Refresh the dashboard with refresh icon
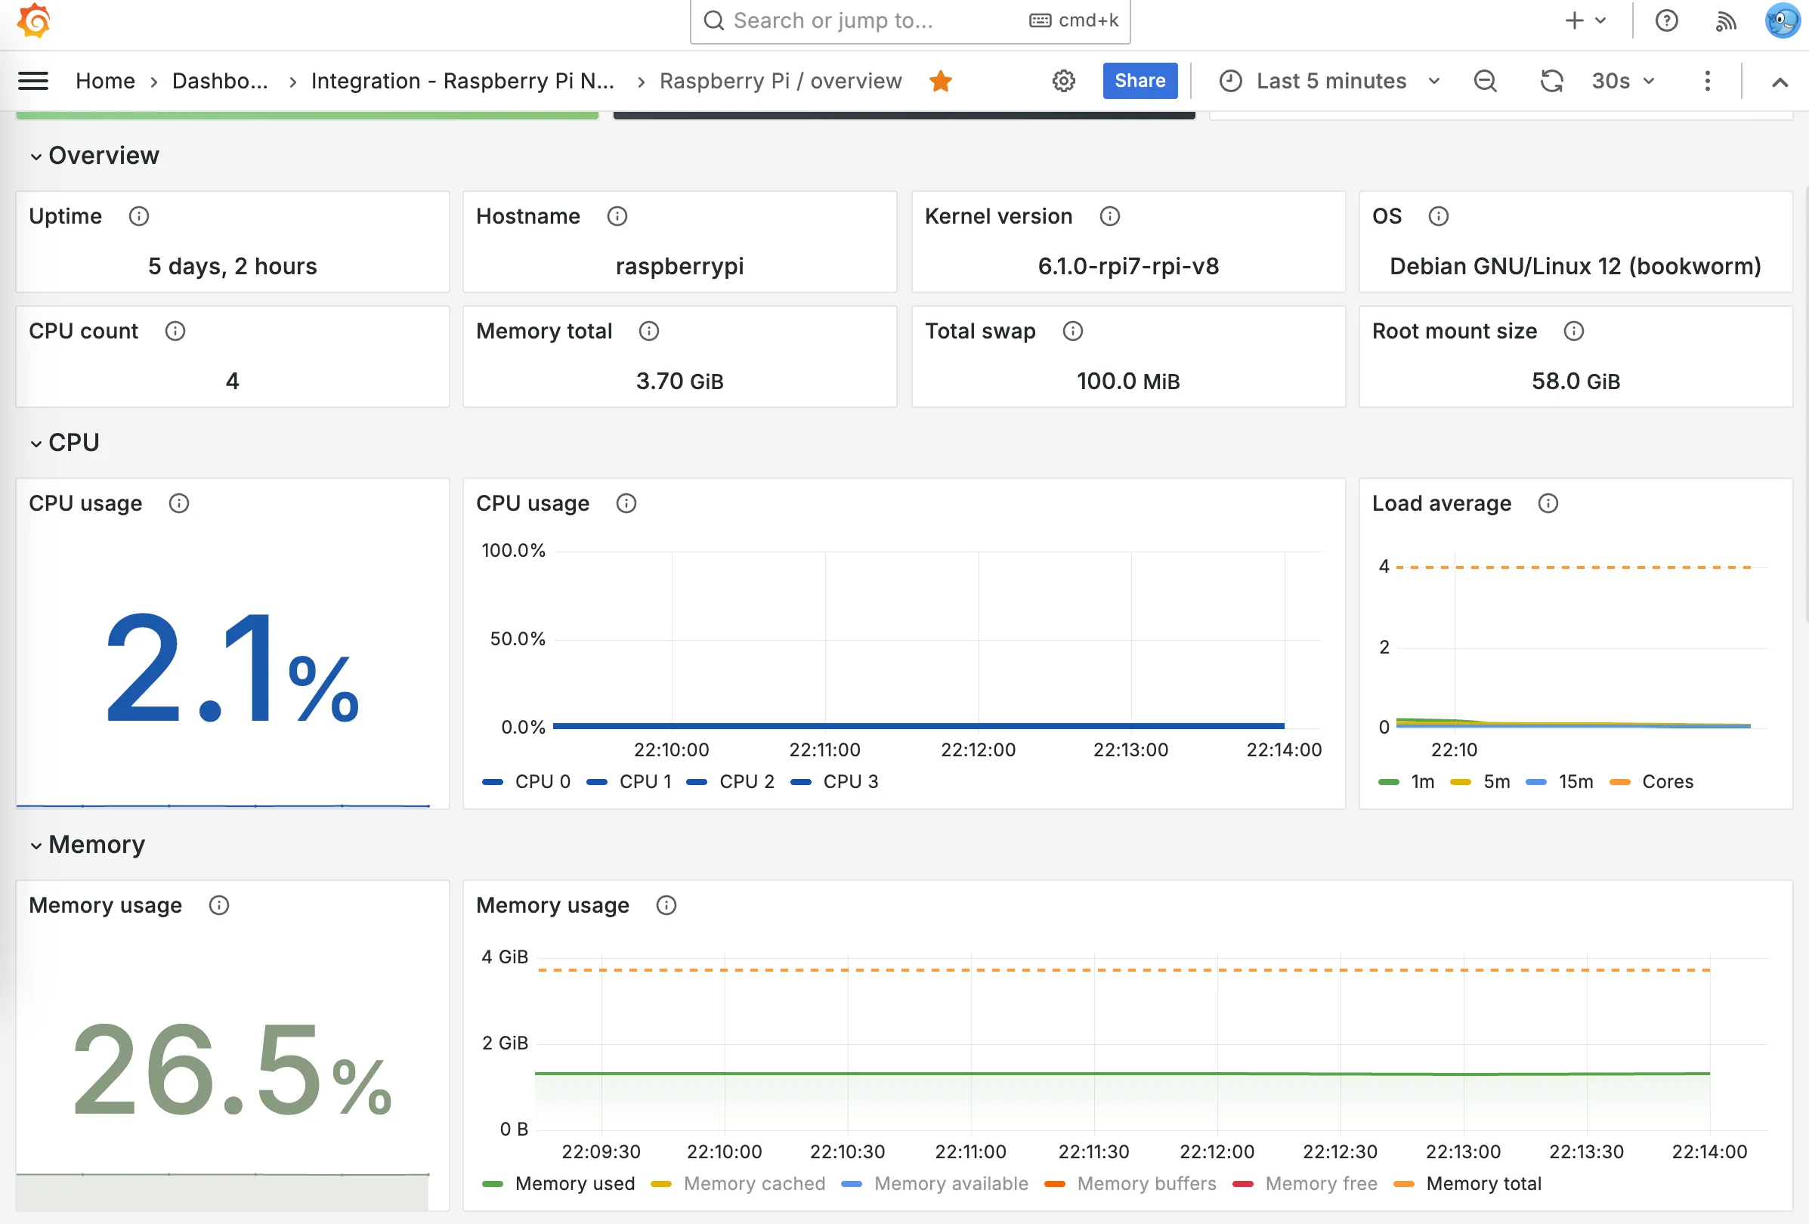1809x1224 pixels. [x=1551, y=81]
